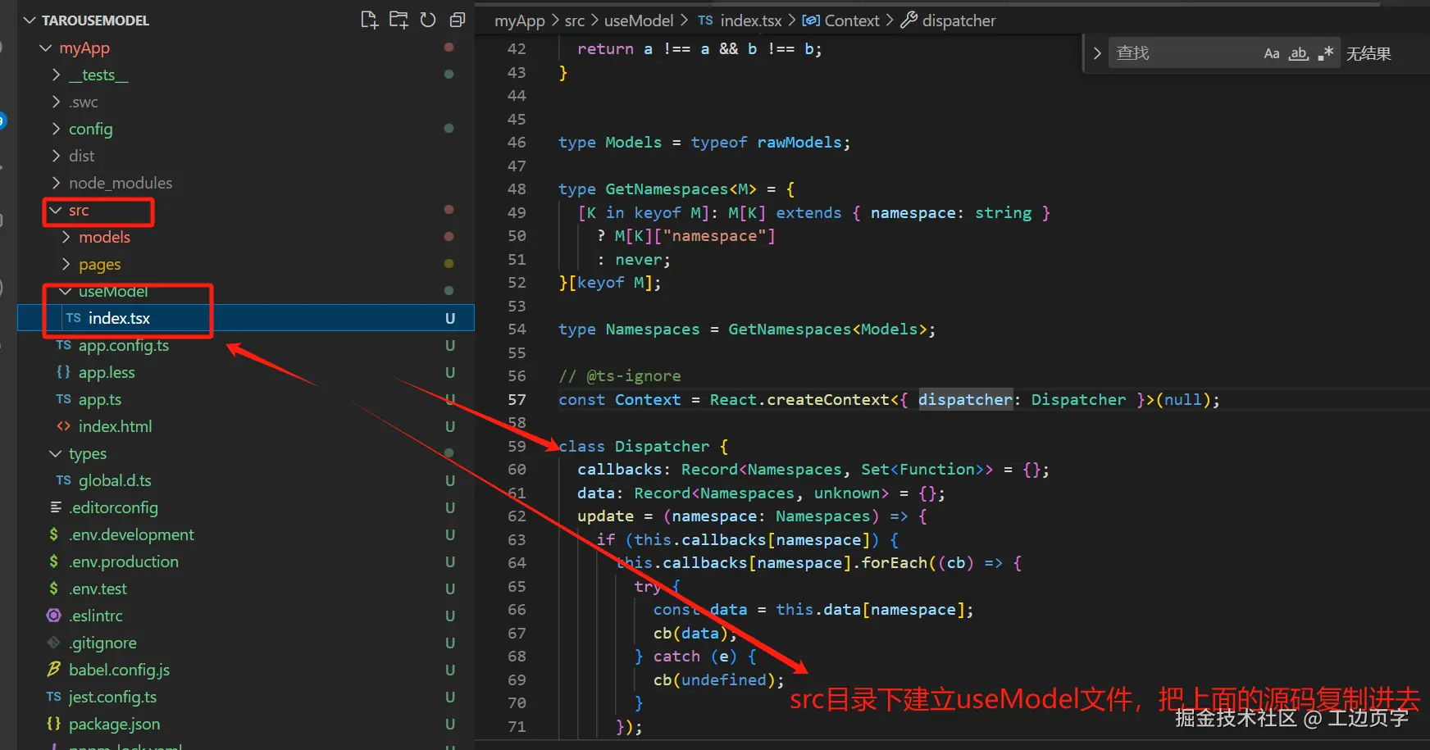Click the New File icon in explorer header
1430x750 pixels.
[x=369, y=20]
